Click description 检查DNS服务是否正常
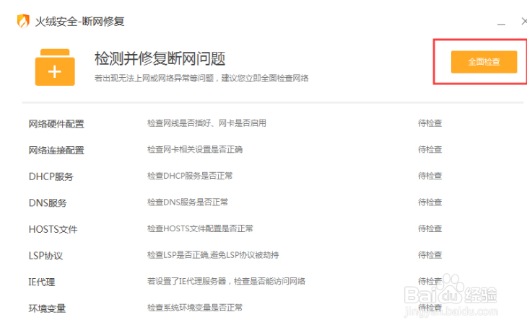Image resolution: width=527 pixels, height=330 pixels. pos(188,202)
